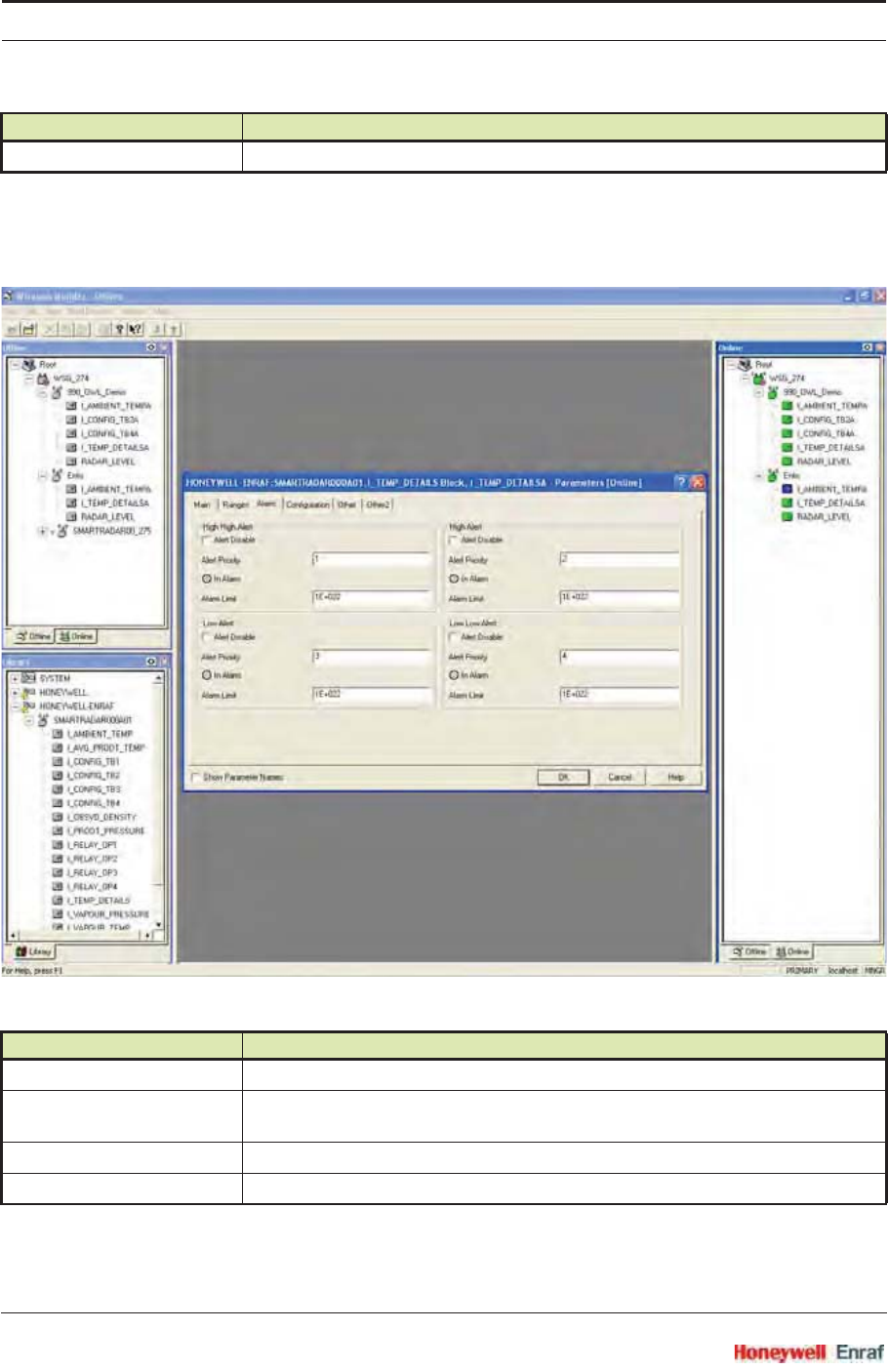
Task: Select I_VAPOUR_PRESSURE in the Library tree
Action: point(108,914)
